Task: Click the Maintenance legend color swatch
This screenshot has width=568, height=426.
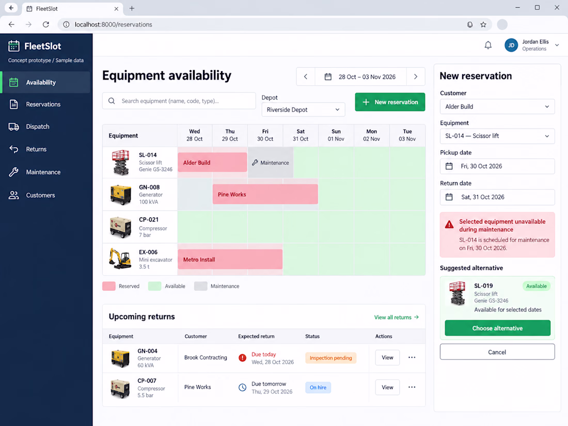Action: [x=201, y=286]
